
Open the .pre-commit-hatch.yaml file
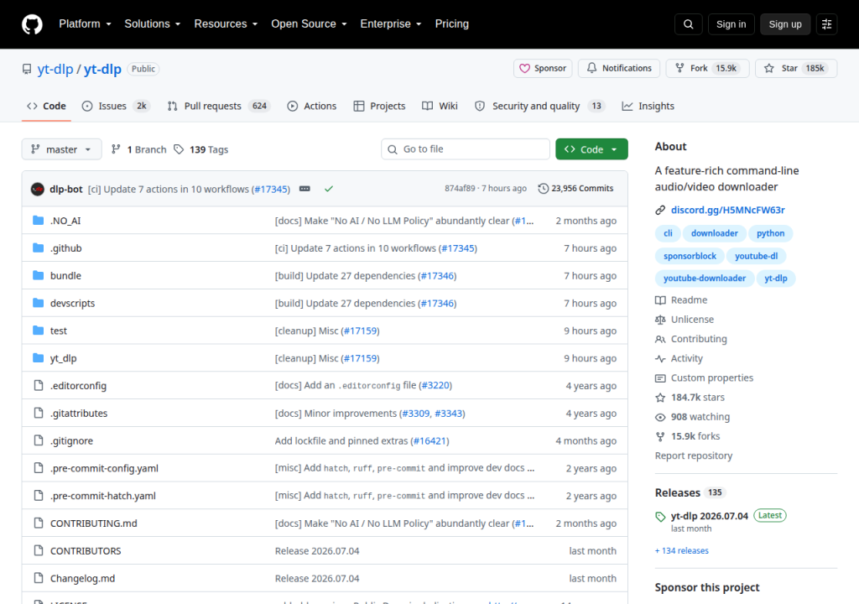pos(103,496)
